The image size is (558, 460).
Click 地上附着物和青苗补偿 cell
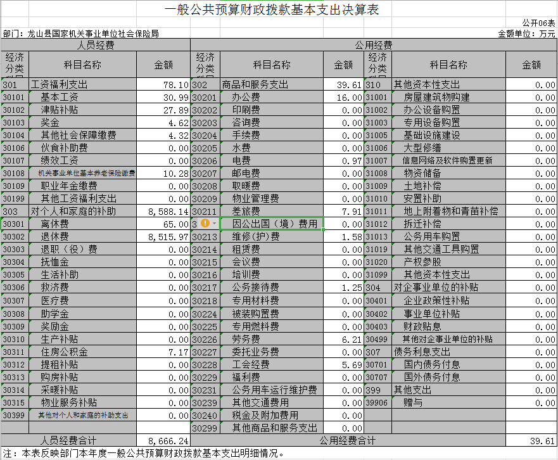point(448,211)
